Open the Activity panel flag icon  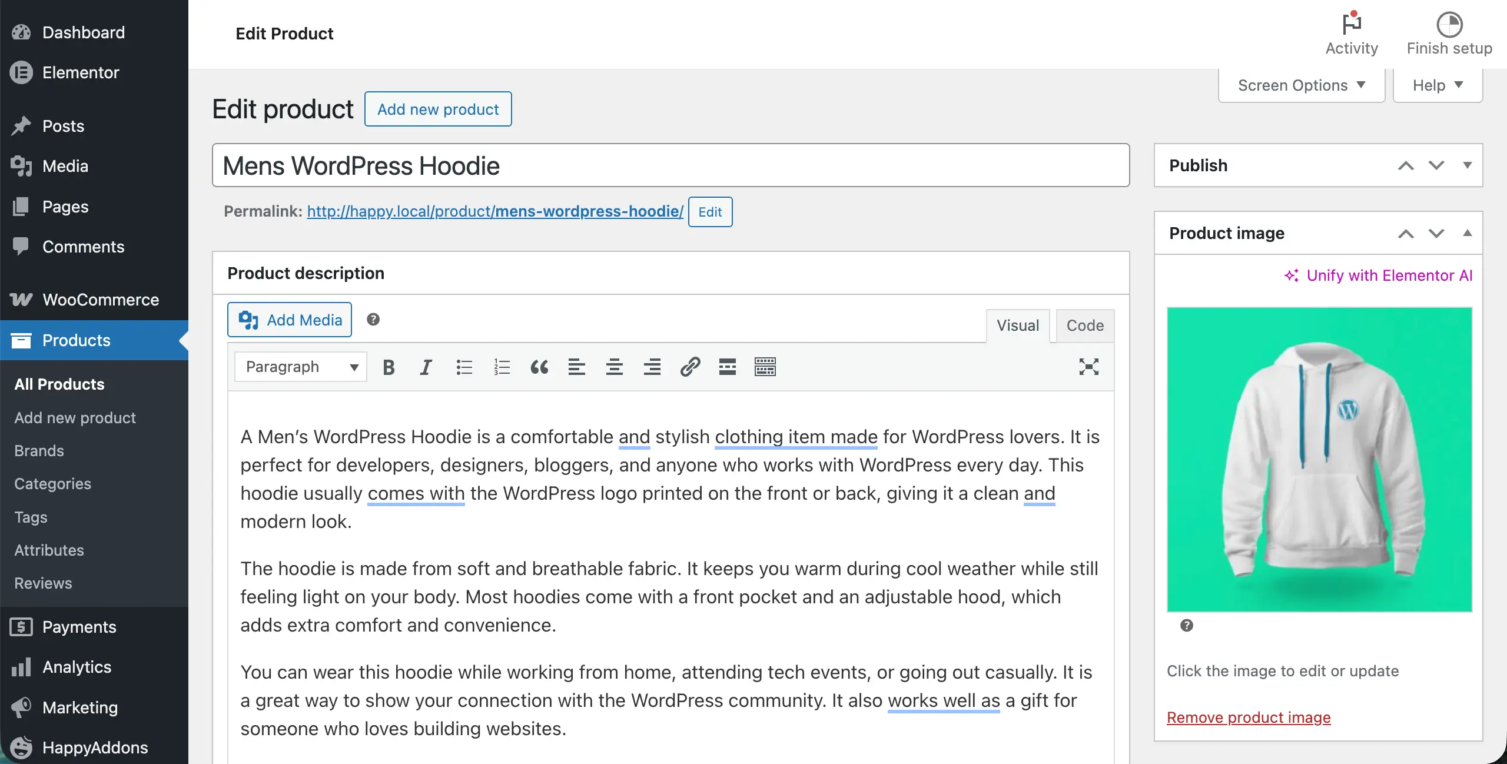[x=1352, y=34]
